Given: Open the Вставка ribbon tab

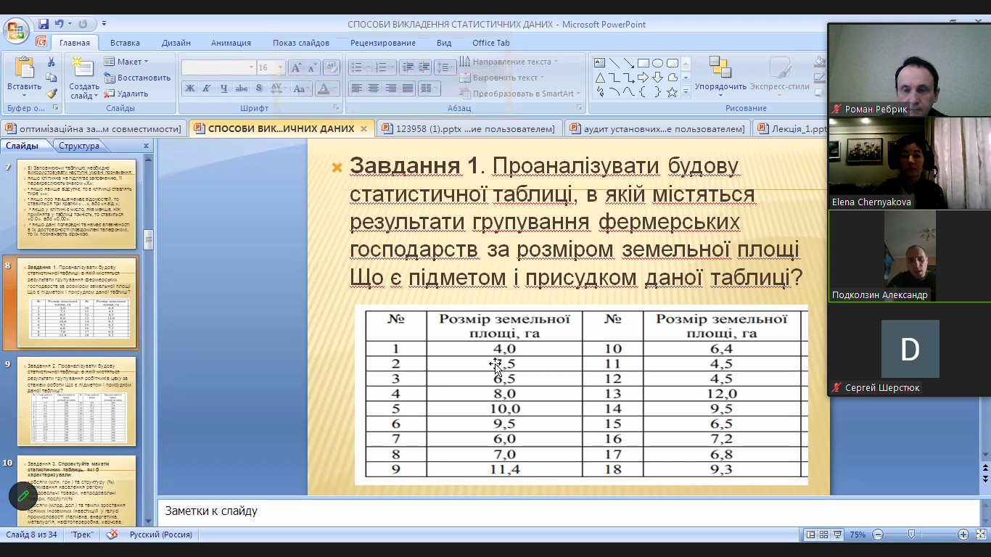Looking at the screenshot, I should coord(125,43).
